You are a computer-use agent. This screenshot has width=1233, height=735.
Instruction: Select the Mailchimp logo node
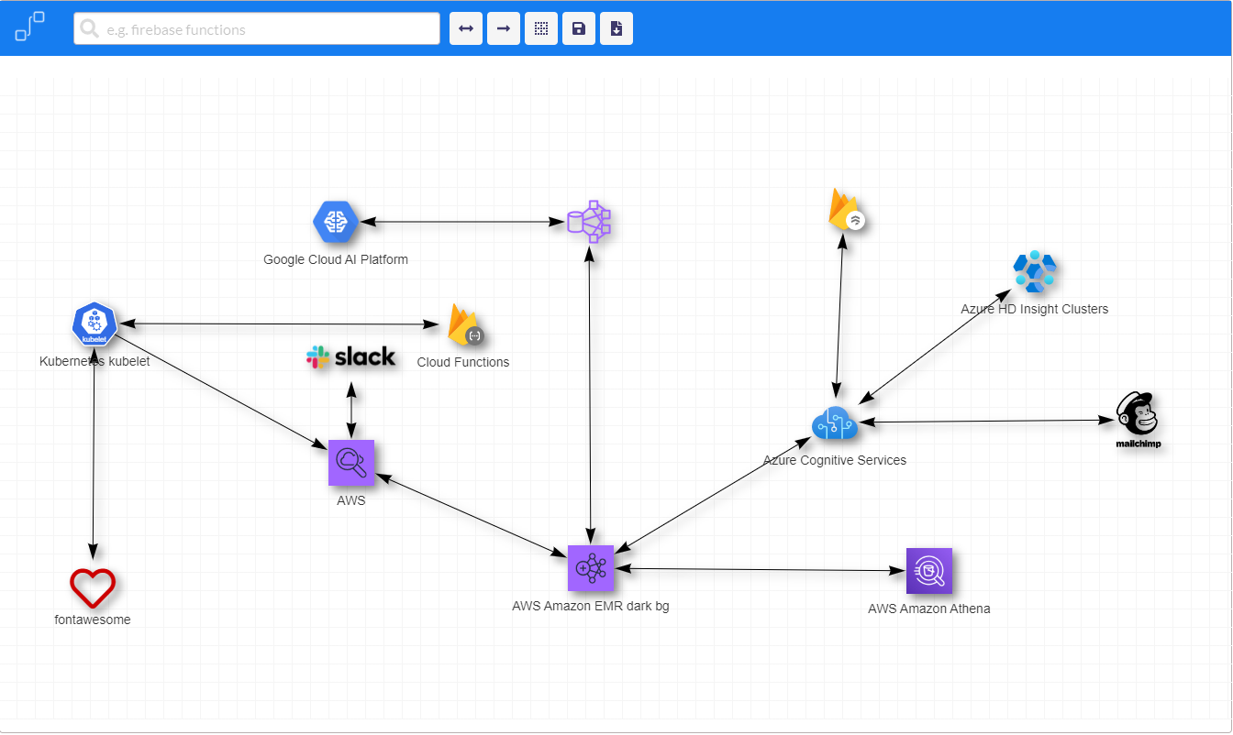click(1137, 420)
